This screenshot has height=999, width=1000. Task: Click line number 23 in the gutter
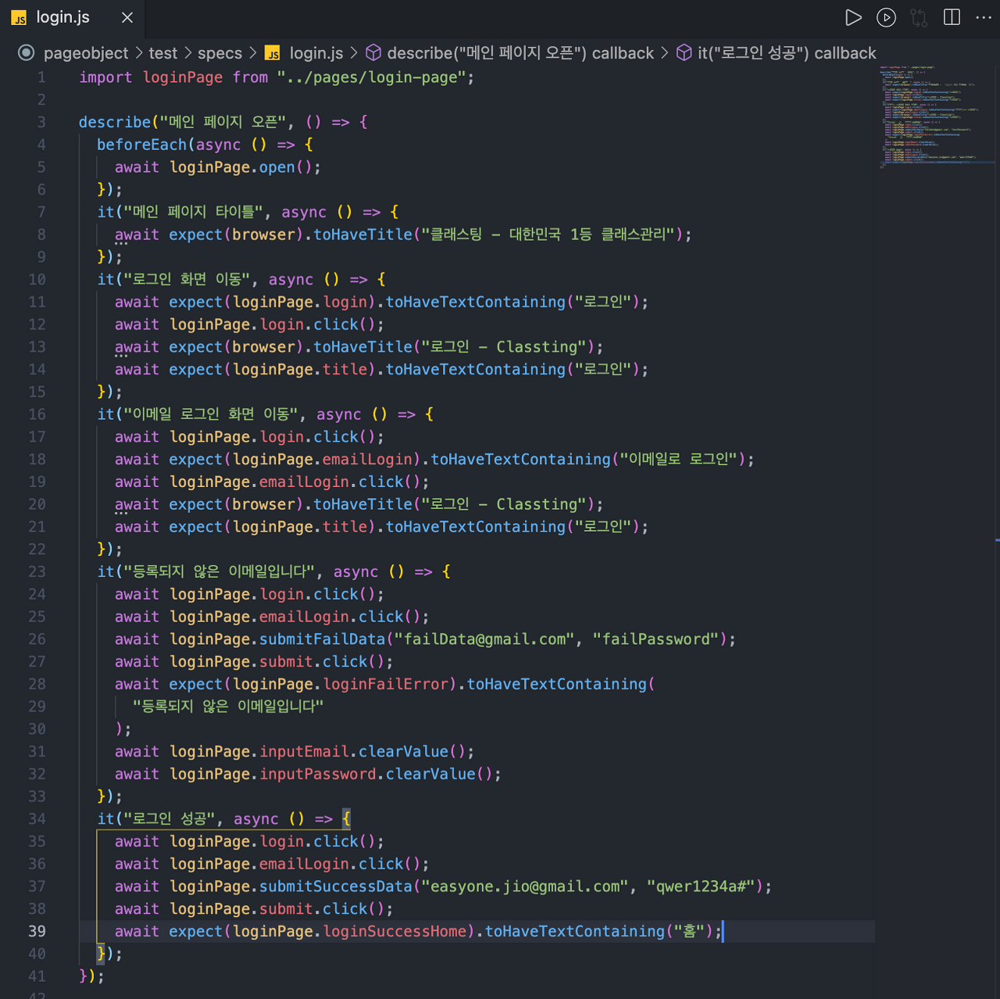[37, 571]
